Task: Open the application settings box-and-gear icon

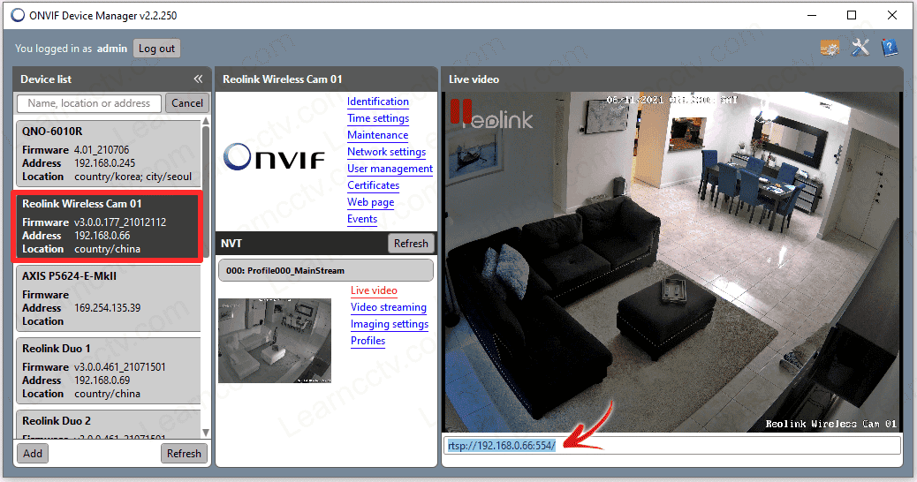Action: point(830,48)
